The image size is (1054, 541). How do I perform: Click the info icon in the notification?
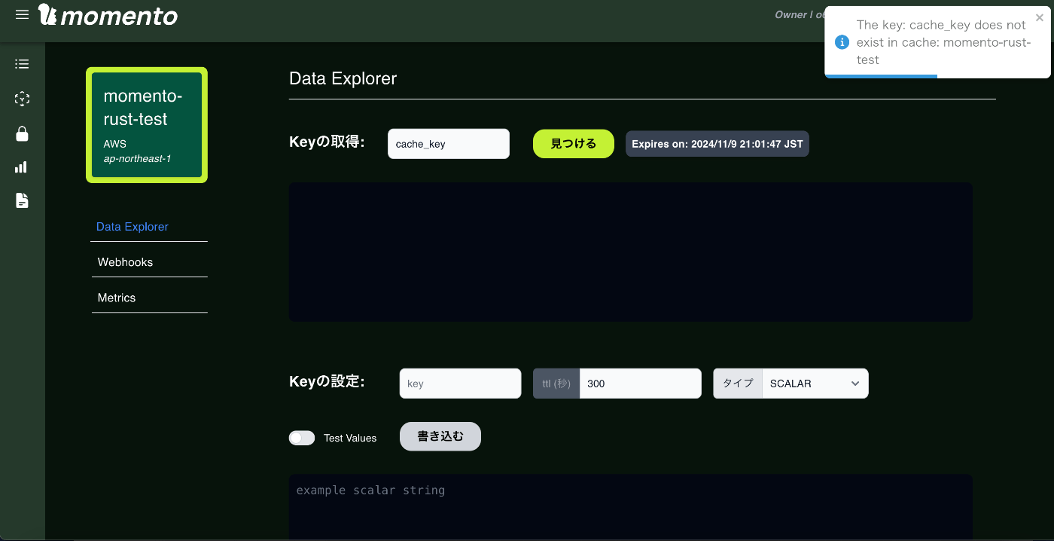click(x=842, y=42)
